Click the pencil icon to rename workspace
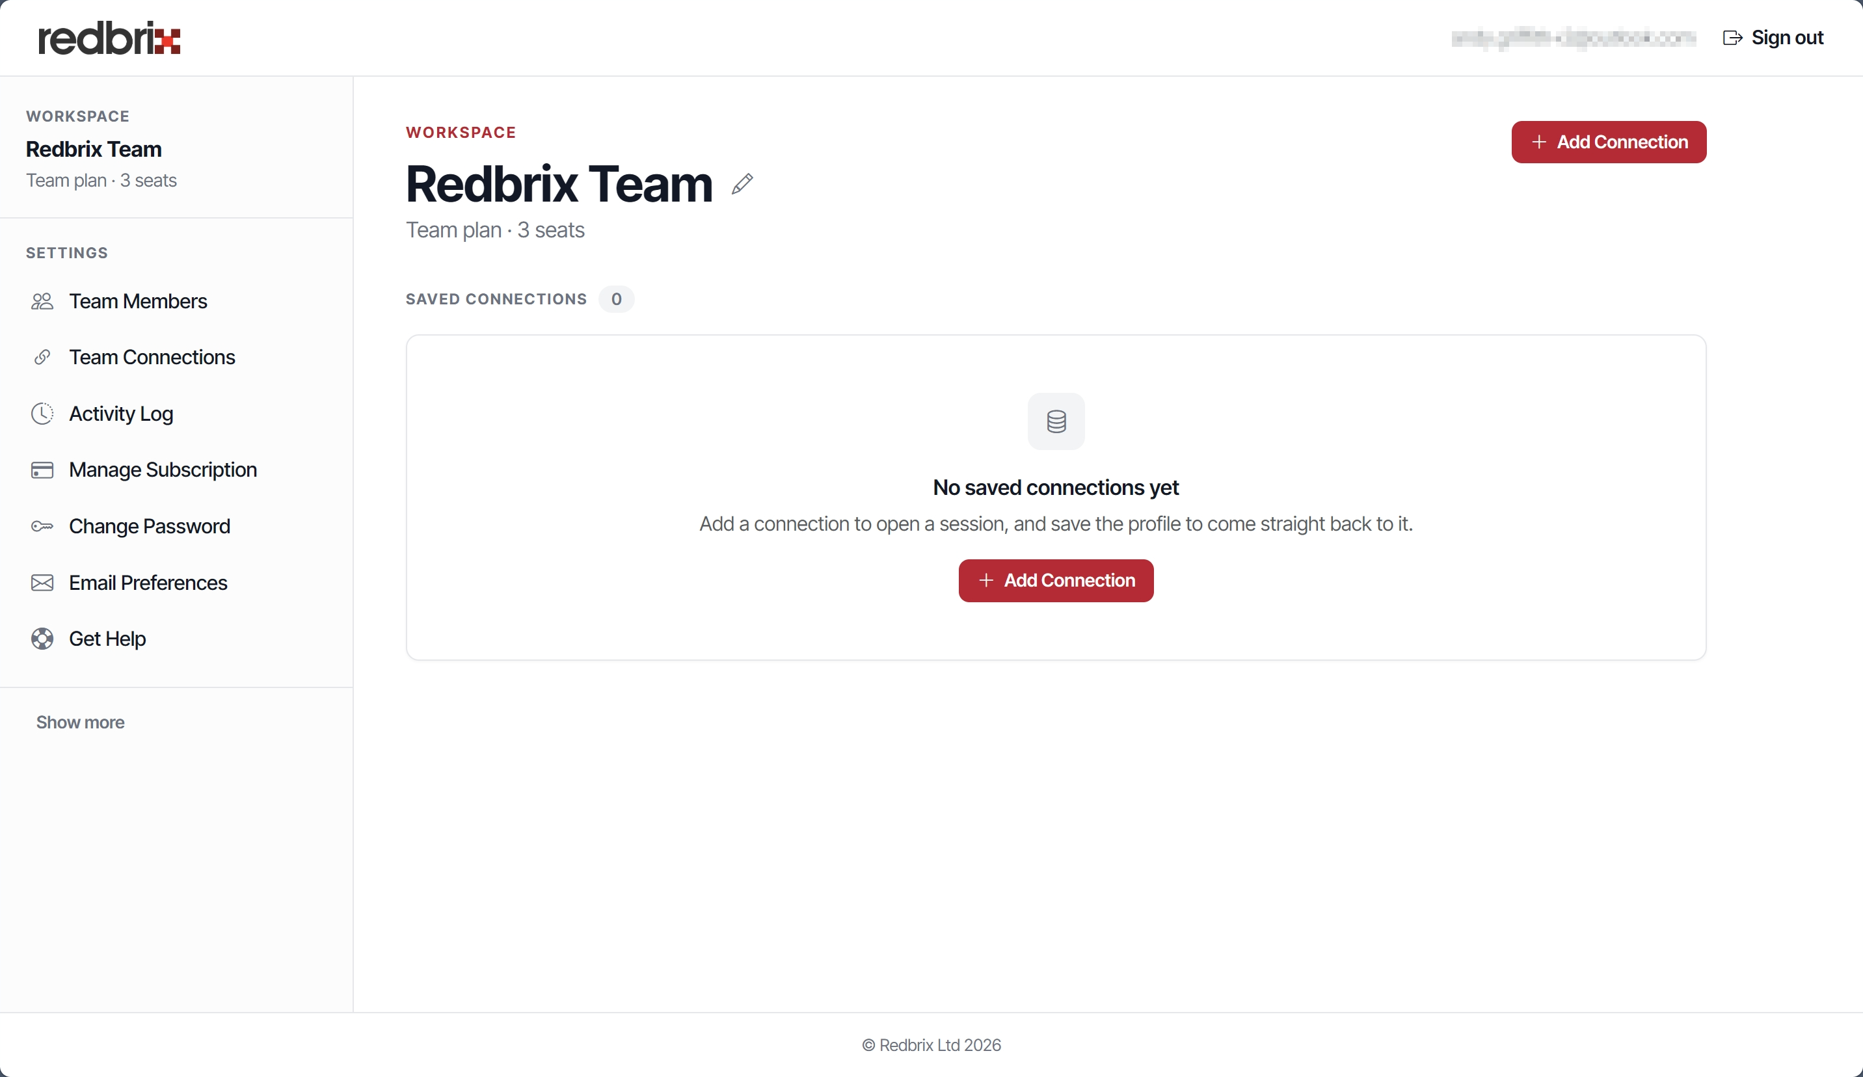 click(x=742, y=184)
